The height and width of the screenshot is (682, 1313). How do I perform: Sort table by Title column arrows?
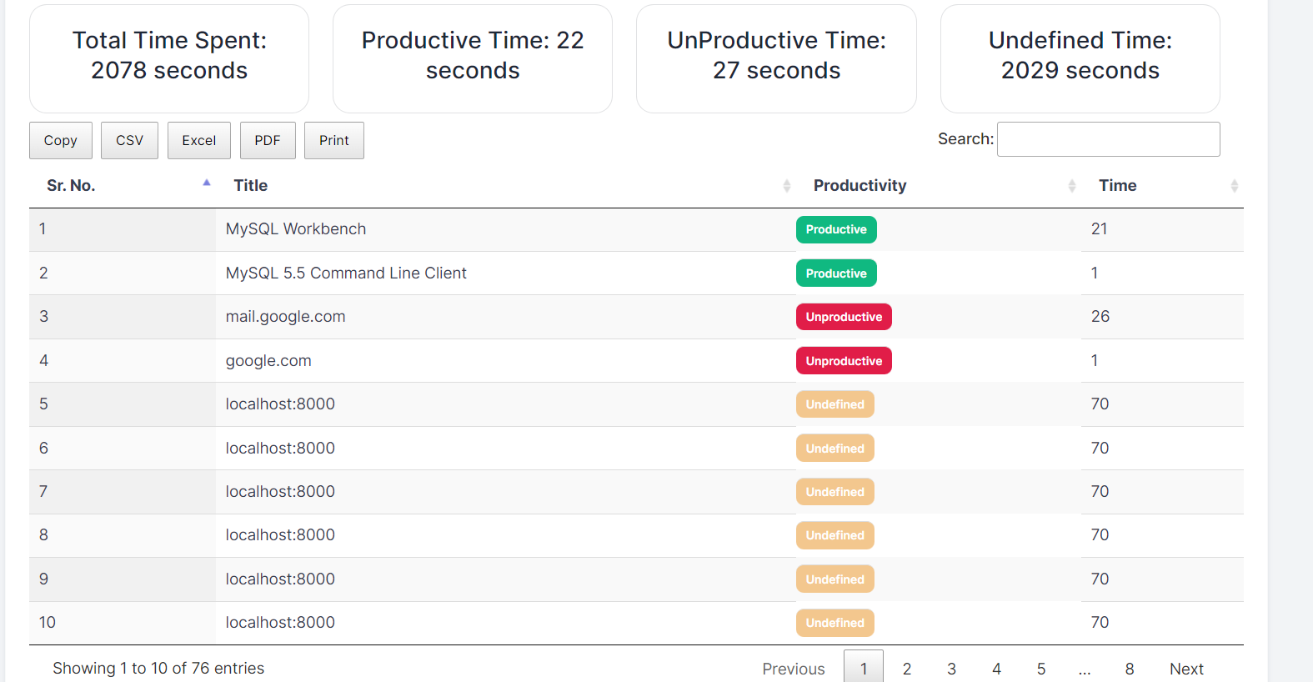click(x=786, y=186)
